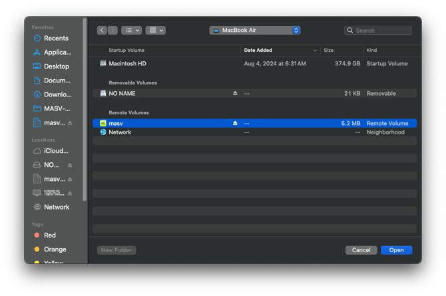
Task: Select the Network row name
Action: pos(120,132)
